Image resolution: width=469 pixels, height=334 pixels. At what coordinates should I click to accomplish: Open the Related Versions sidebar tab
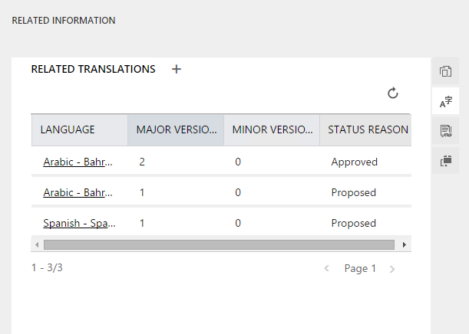[445, 72]
